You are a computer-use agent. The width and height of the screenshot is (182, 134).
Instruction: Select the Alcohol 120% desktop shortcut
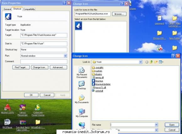8,109
